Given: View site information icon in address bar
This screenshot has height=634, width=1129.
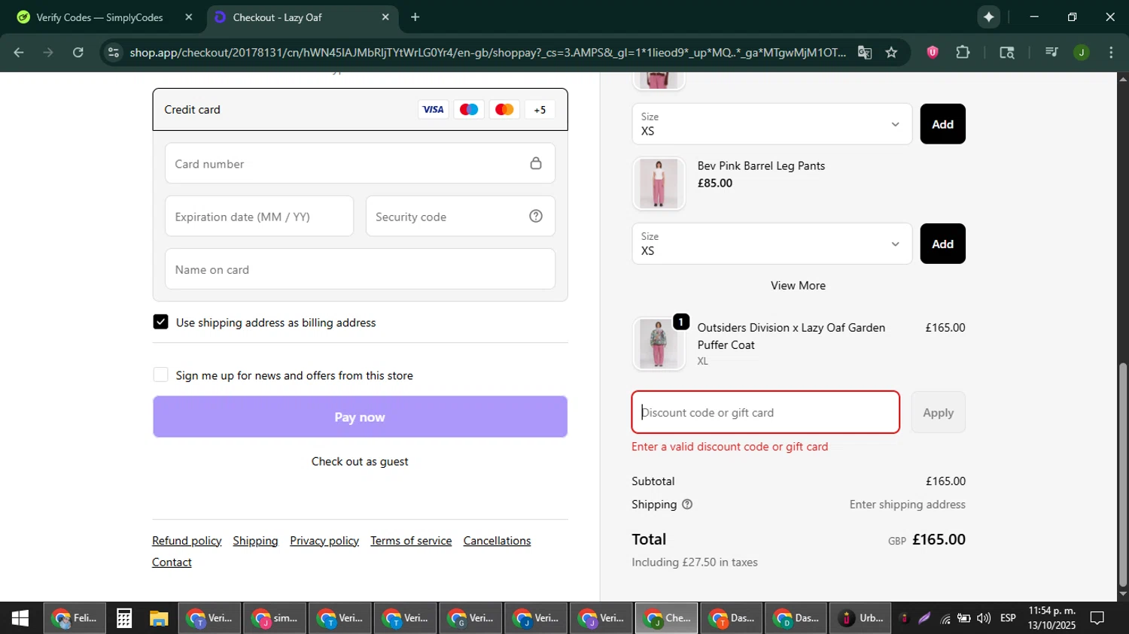Looking at the screenshot, I should point(113,52).
